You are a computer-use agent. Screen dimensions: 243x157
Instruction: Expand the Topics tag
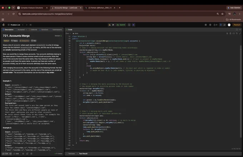tap(14, 41)
